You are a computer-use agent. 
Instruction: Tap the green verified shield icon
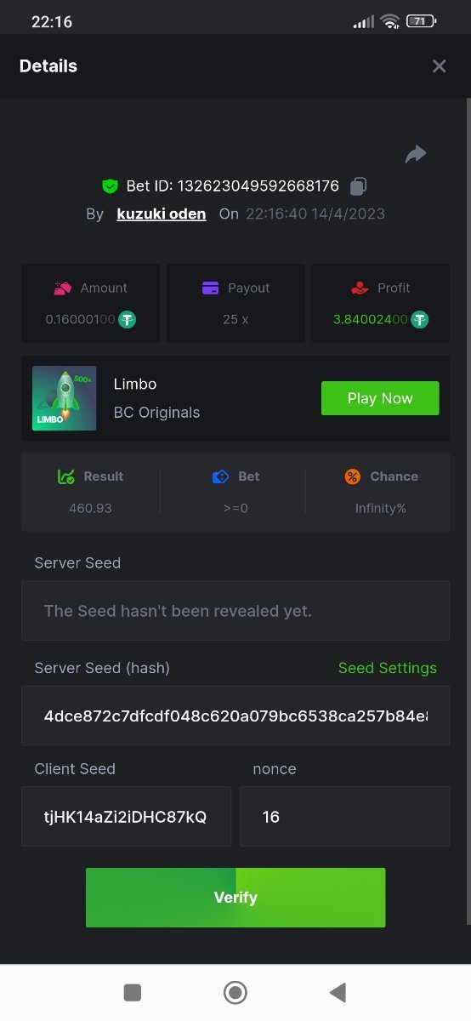[x=110, y=185]
